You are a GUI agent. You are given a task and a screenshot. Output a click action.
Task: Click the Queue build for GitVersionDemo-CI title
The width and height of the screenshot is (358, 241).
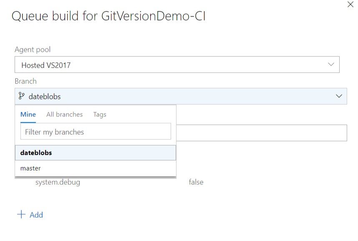tap(108, 16)
